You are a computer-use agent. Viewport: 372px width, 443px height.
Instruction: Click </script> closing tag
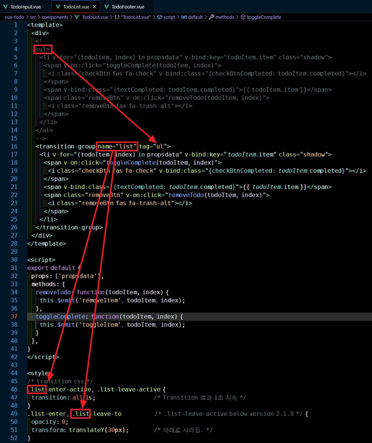(x=43, y=357)
